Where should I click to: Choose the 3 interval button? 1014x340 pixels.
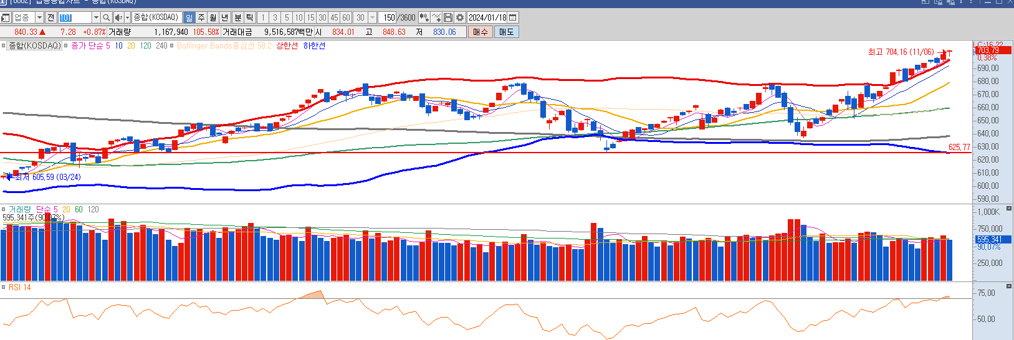tap(275, 17)
